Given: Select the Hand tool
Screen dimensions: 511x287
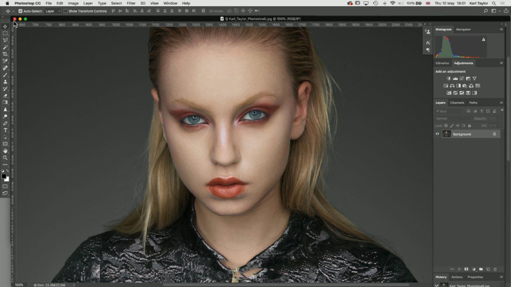Looking at the screenshot, I should (5, 151).
